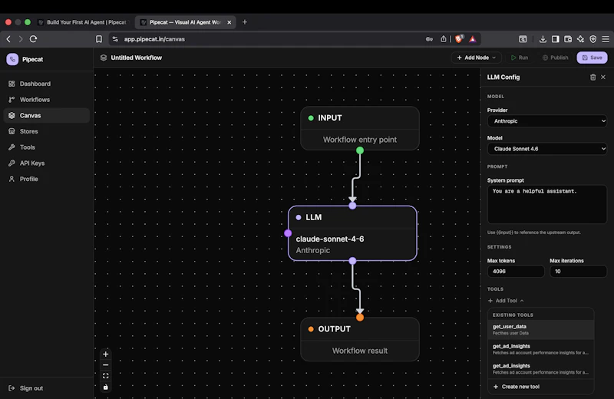
Task: Toggle canvas lock icon
Action: (x=105, y=387)
